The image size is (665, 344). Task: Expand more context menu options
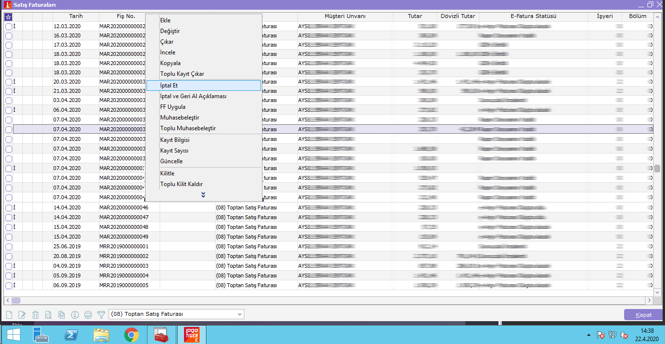(203, 195)
